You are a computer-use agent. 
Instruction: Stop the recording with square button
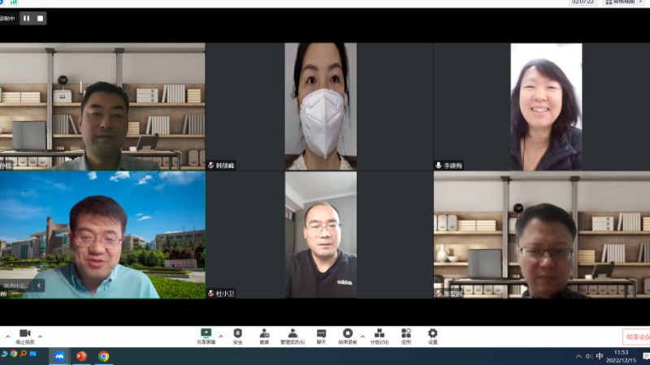click(39, 18)
